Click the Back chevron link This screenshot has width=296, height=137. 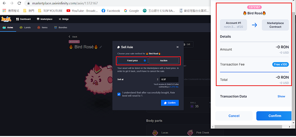pyautogui.click(x=73, y=37)
